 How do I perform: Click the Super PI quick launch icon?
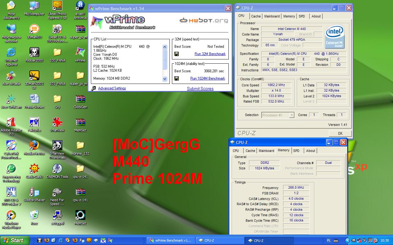103,240
